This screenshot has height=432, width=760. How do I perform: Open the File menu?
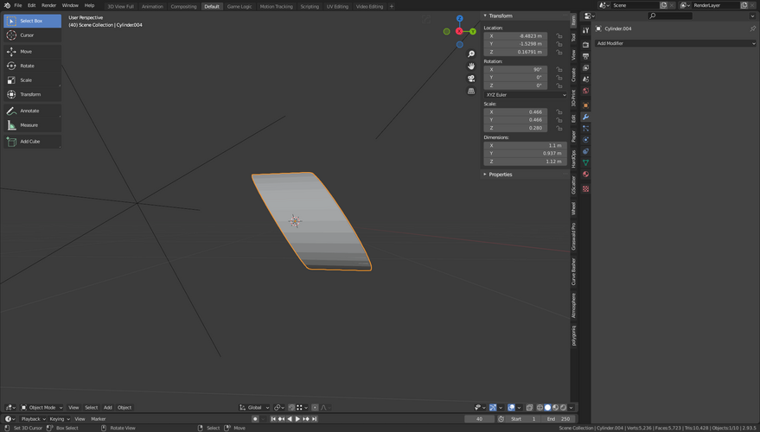(18, 5)
